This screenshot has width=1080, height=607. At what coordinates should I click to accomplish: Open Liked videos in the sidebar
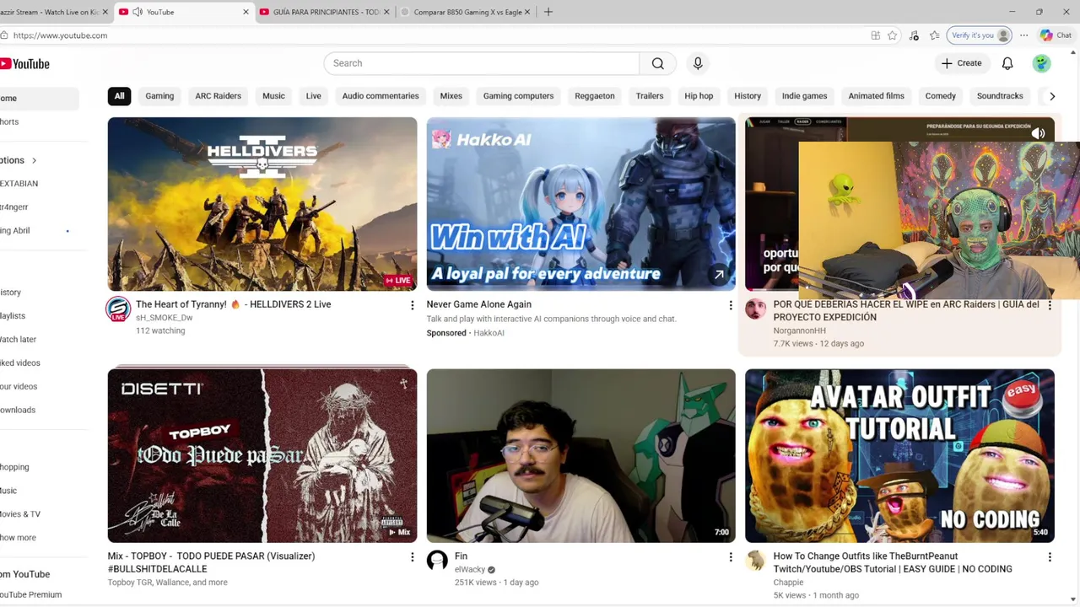[20, 363]
